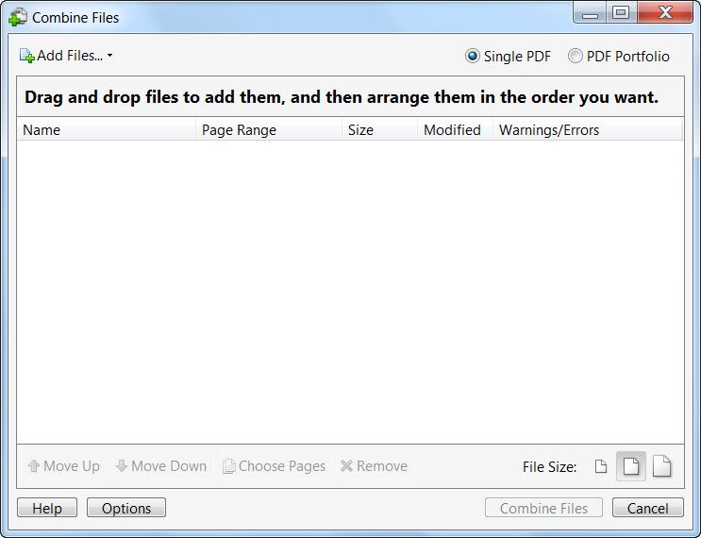The width and height of the screenshot is (701, 538).
Task: Click the Add Files document icon
Action: coord(26,56)
